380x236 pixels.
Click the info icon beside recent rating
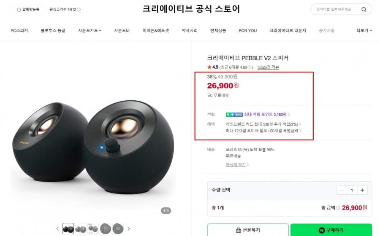click(249, 67)
